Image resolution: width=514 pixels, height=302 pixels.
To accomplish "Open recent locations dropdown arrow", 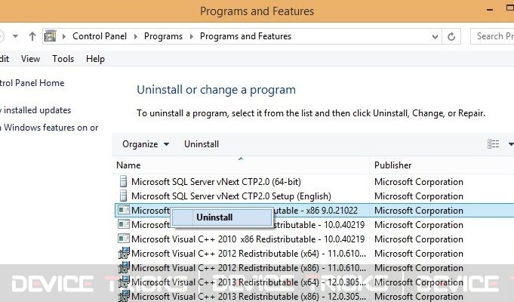I will click(x=15, y=36).
